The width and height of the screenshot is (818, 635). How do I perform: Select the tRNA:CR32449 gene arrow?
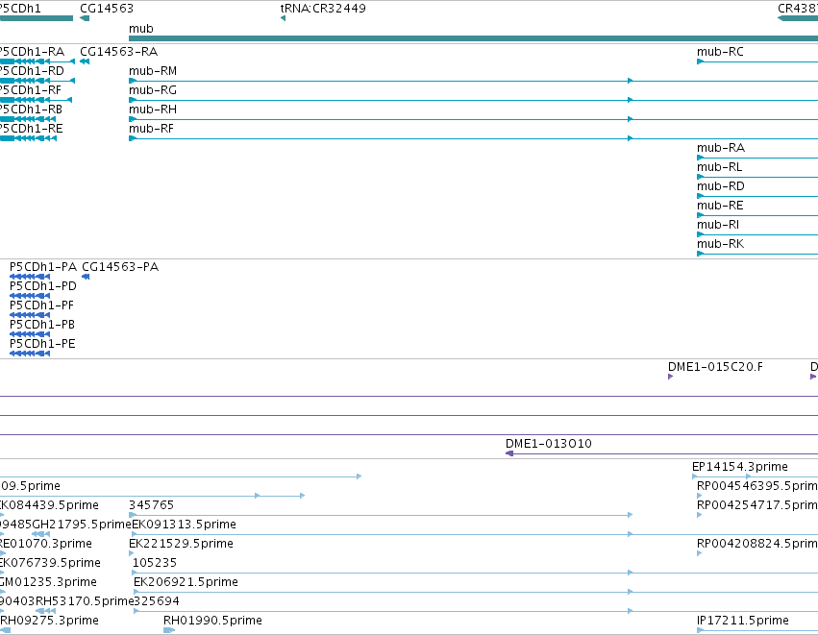pos(283,18)
